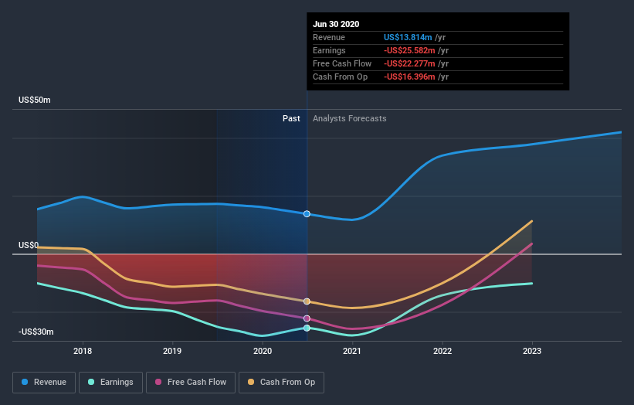The image size is (634, 405).
Task: Click the Past section label
Action: (x=291, y=118)
